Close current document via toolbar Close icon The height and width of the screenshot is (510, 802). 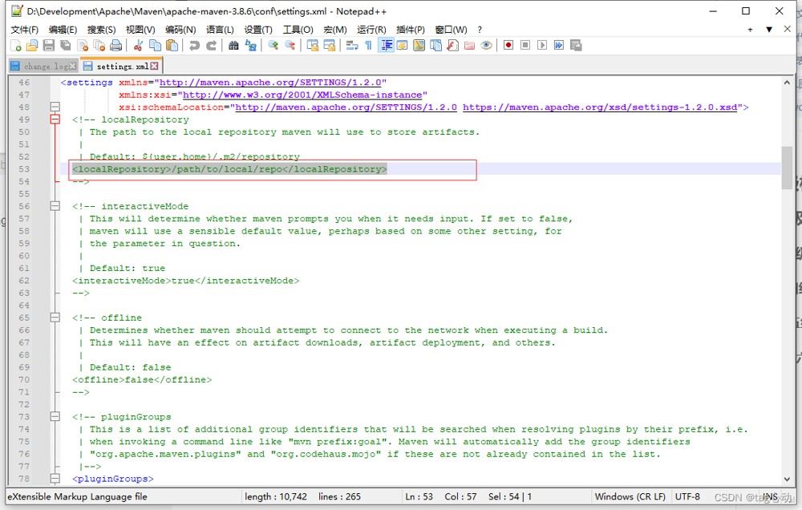[x=83, y=46]
